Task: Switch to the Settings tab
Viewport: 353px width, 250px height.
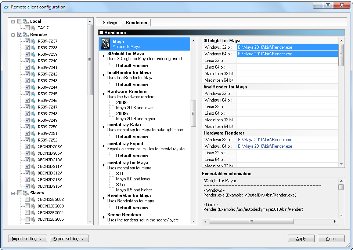Action: point(110,23)
